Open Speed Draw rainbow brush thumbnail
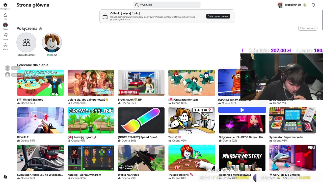323x182 pixels. click(x=141, y=120)
